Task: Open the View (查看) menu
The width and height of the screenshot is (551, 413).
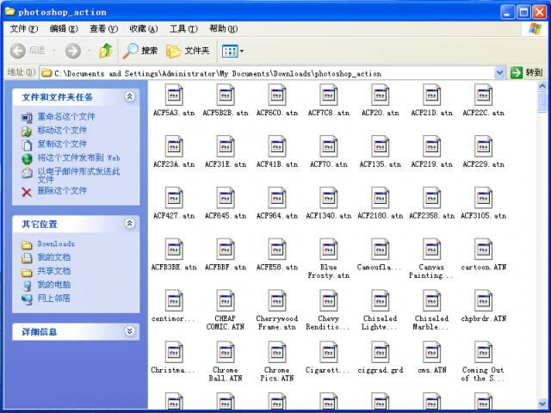Action: point(103,28)
